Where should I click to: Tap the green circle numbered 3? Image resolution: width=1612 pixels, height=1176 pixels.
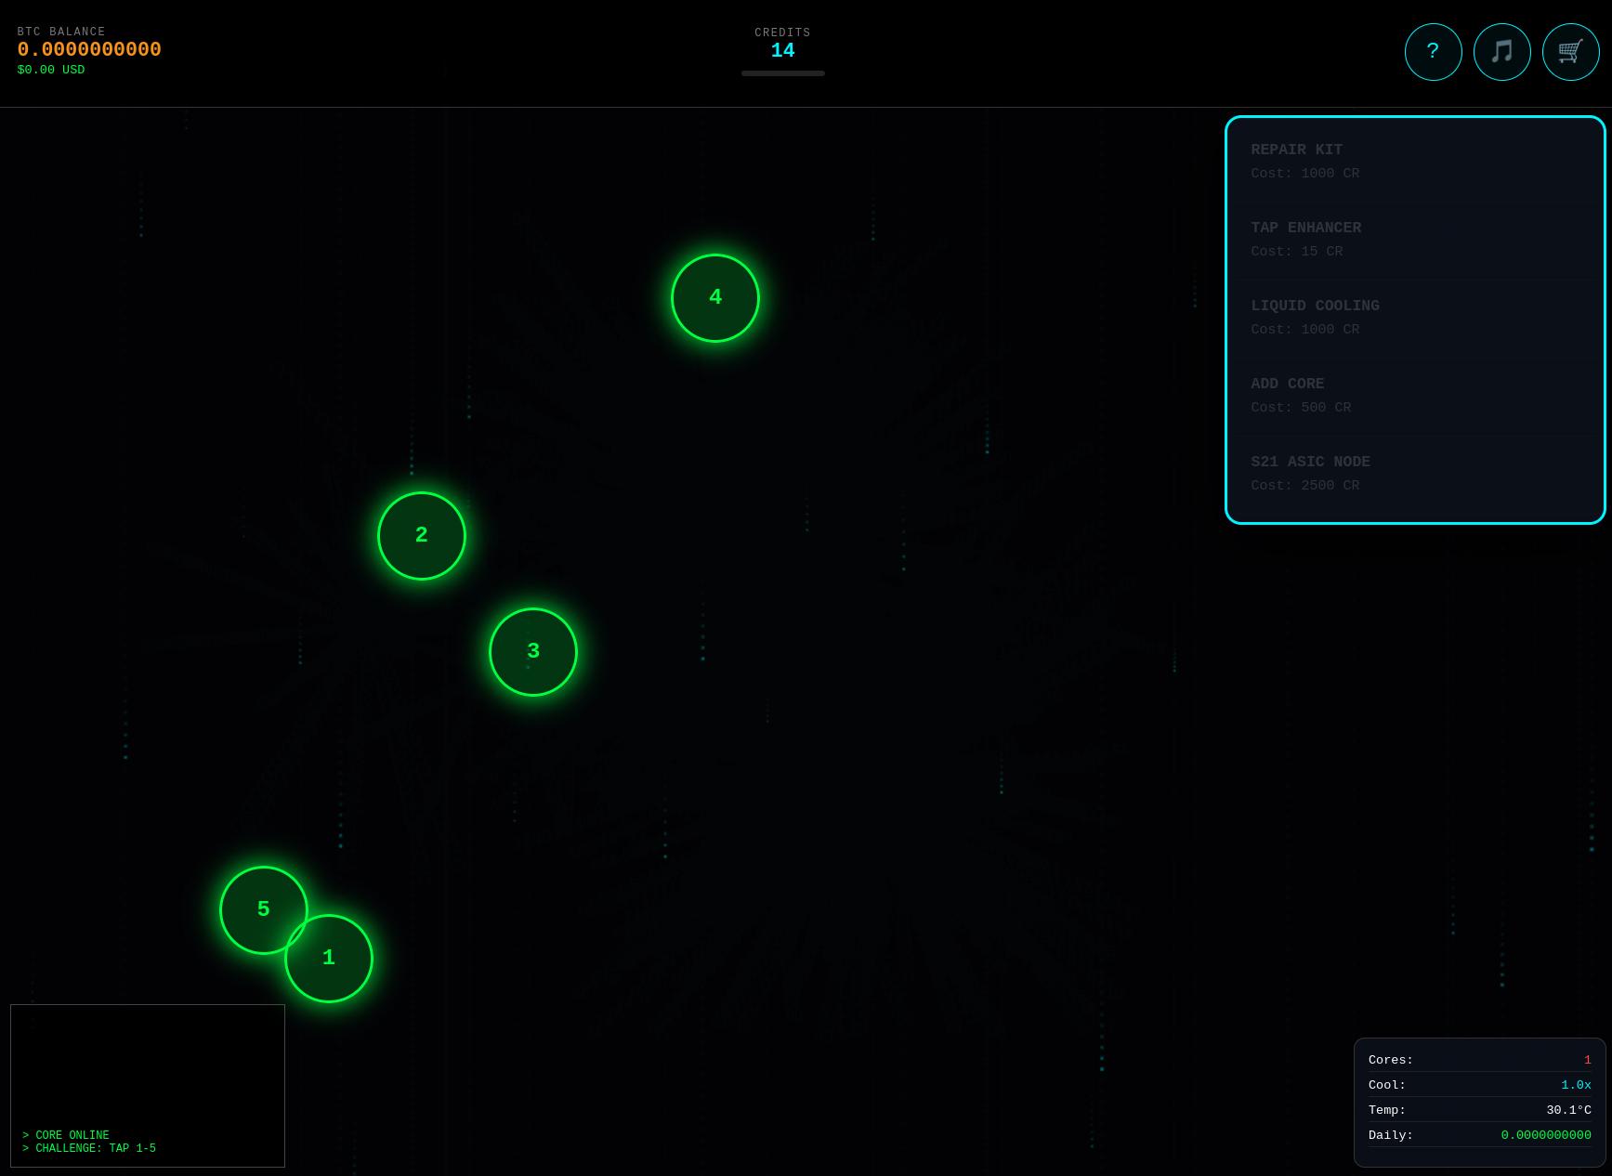[533, 652]
